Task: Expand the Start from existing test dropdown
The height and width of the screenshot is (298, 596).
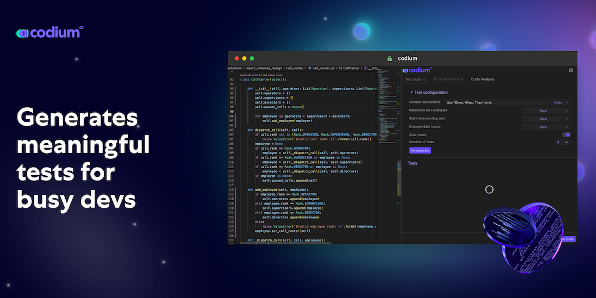Action: click(545, 119)
